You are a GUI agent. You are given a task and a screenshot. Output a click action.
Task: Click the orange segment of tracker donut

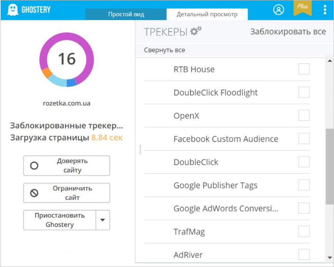pyautogui.click(x=47, y=73)
